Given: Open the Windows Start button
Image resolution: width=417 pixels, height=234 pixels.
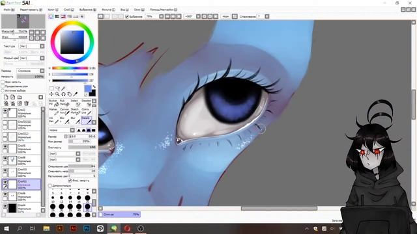Looking at the screenshot, I should (6, 228).
